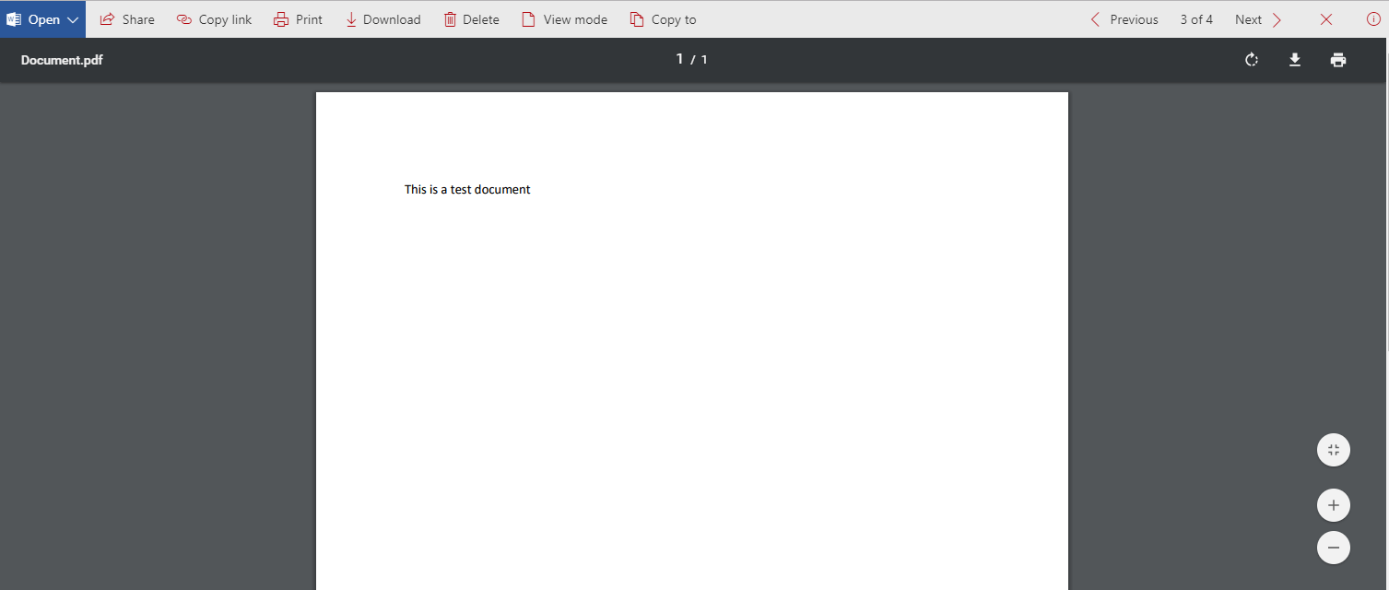The image size is (1389, 590).
Task: Click the Word icon on Open button
Action: click(x=14, y=19)
